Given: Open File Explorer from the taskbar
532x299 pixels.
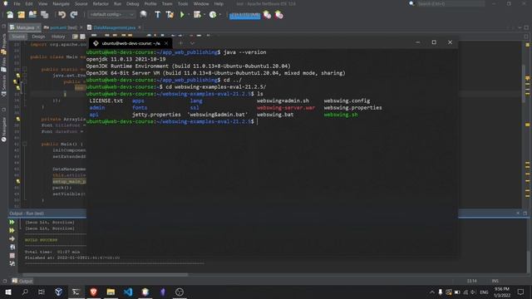Looking at the screenshot, I should click(111, 292).
